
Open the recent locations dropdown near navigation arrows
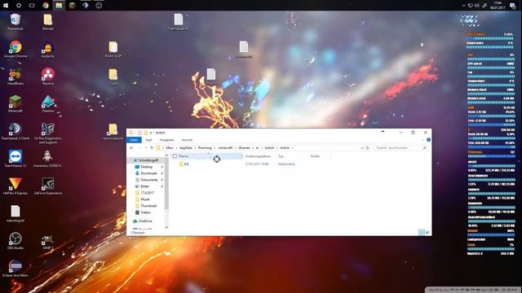146,148
